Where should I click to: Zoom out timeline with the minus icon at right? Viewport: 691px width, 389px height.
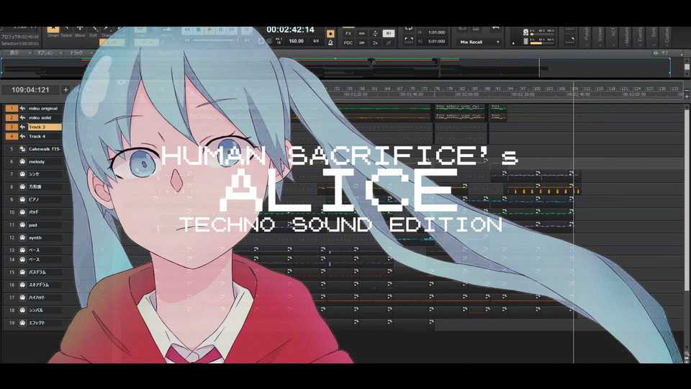pos(687,91)
